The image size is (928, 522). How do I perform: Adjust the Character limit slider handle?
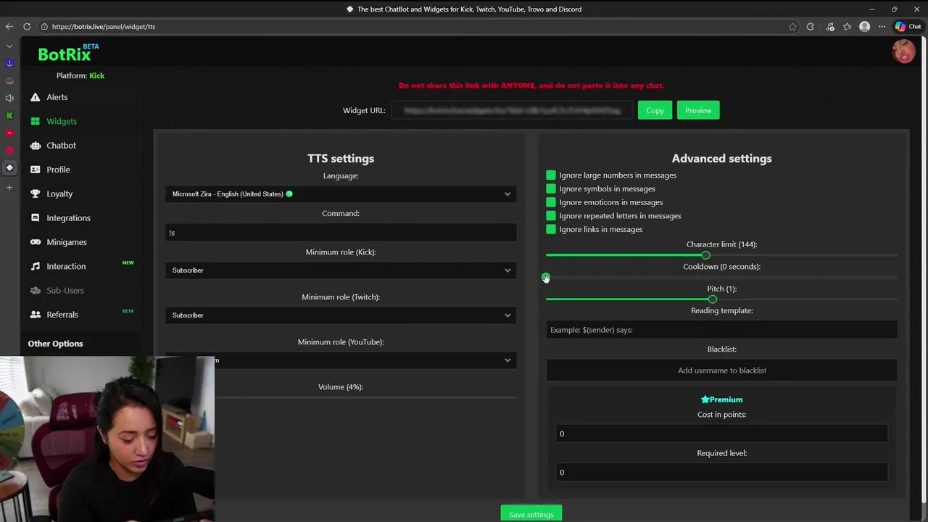(x=705, y=255)
